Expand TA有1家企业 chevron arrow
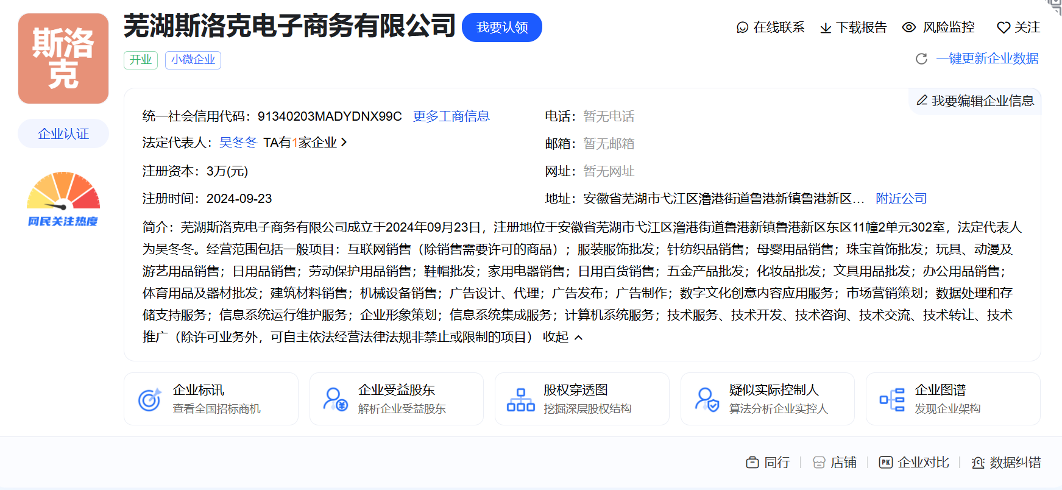Image resolution: width=1062 pixels, height=490 pixels. [344, 142]
